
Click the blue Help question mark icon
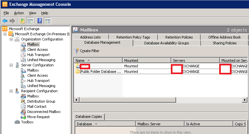pos(40,21)
